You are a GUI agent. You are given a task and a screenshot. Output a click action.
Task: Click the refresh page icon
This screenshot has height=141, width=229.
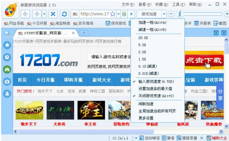click(x=64, y=14)
